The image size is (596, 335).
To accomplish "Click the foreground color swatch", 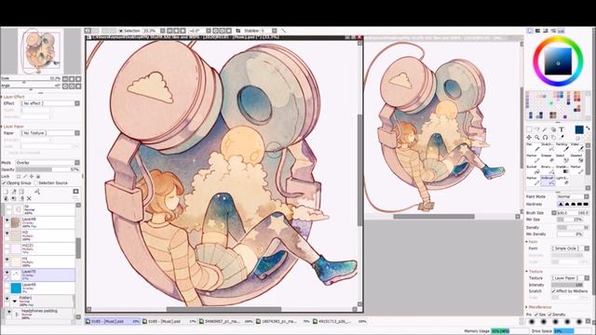I will click(579, 130).
